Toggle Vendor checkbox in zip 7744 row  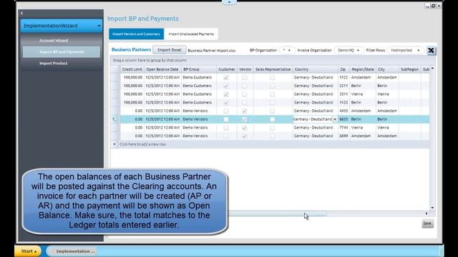tap(245, 128)
